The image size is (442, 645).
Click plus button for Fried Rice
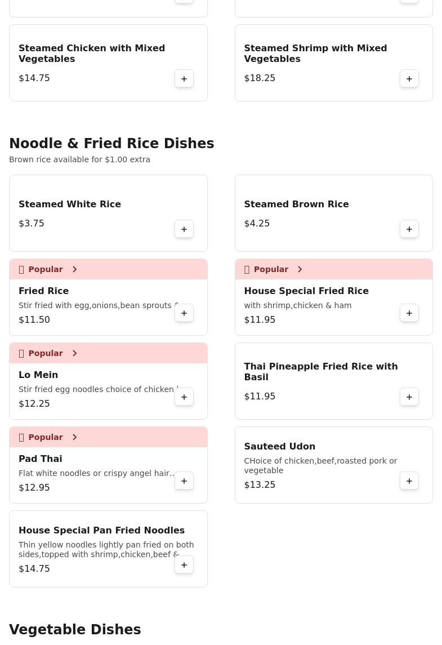184,313
